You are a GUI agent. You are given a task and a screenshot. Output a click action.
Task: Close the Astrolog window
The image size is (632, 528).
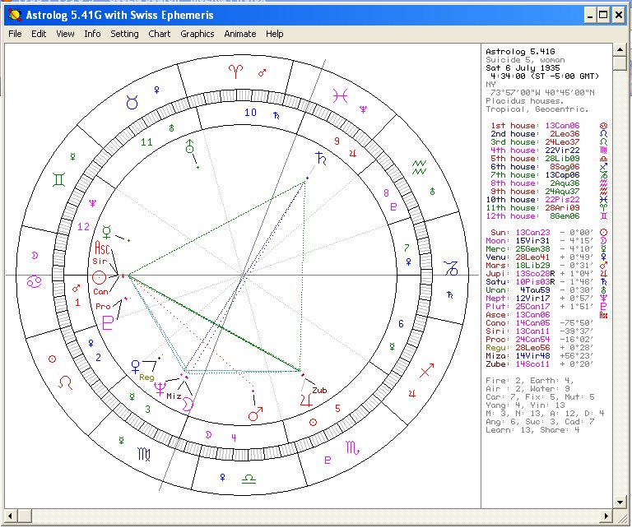tap(618, 16)
